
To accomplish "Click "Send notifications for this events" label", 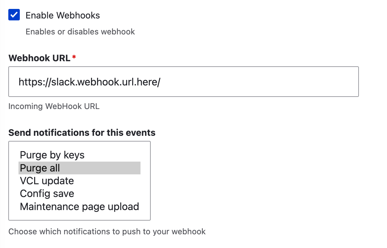I will point(82,133).
